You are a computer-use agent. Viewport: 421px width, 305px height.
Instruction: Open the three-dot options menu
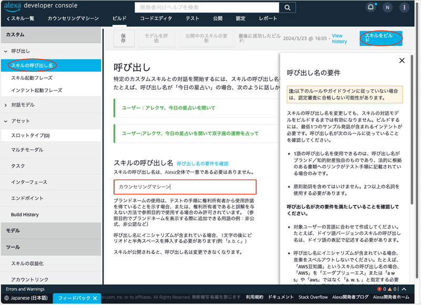click(404, 7)
